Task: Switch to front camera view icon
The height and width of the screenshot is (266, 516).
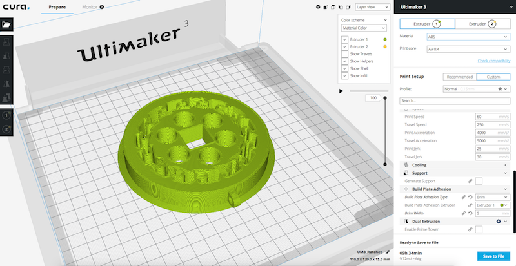Action: (326, 7)
